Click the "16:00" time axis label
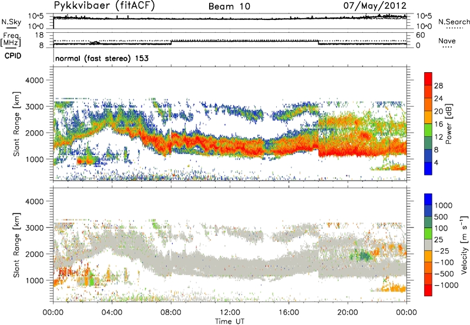The image size is (470, 325). click(x=288, y=313)
